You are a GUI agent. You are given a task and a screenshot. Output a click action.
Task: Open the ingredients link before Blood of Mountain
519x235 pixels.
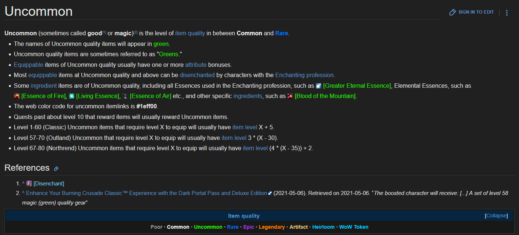tap(248, 96)
